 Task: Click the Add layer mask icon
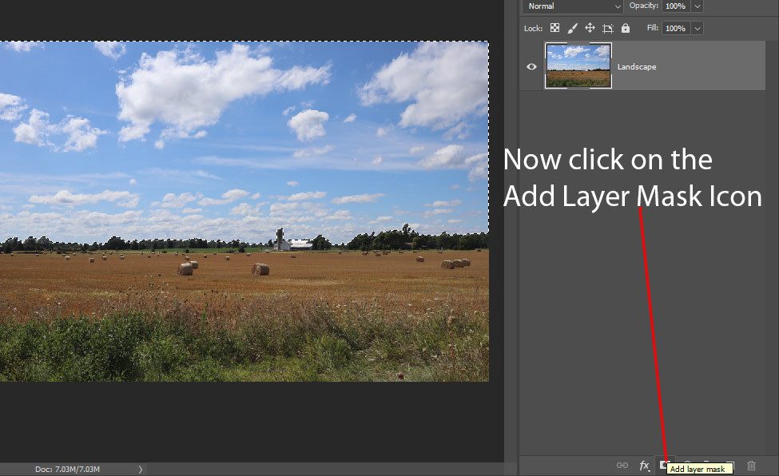(x=663, y=465)
